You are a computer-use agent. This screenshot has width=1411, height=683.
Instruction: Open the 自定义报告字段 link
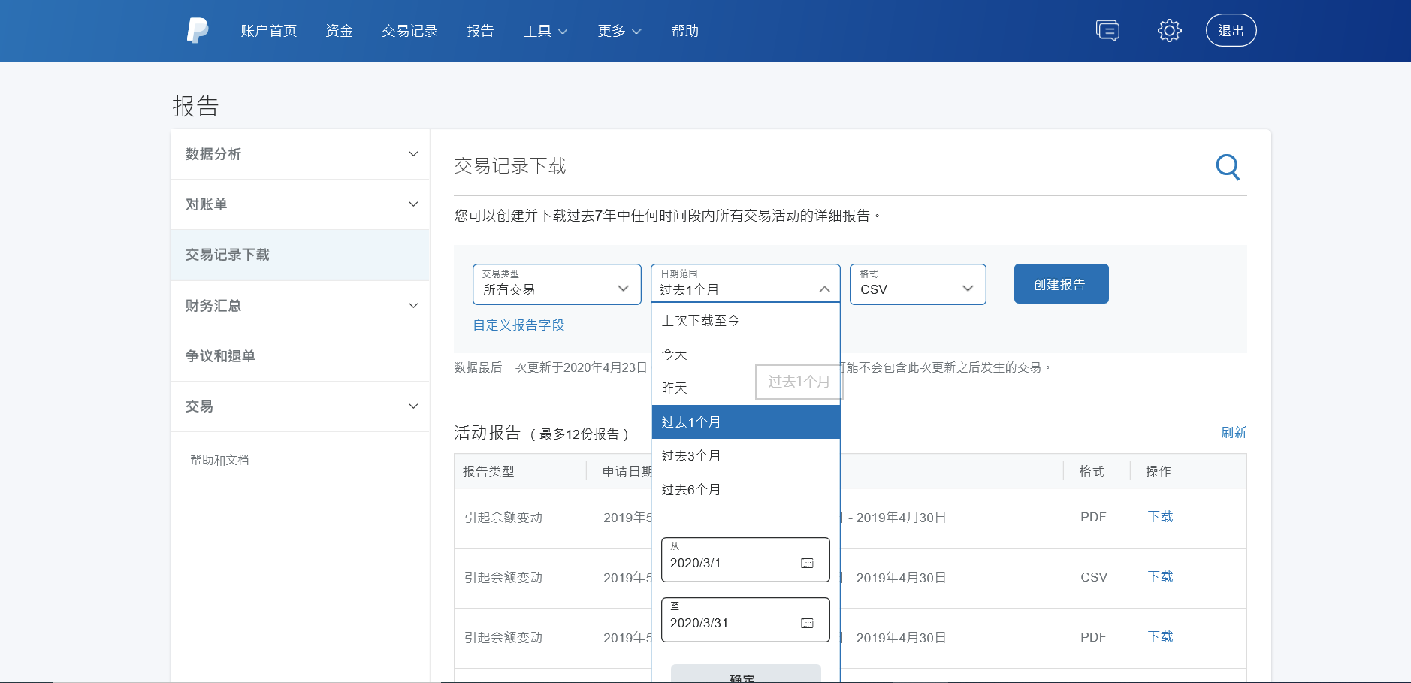[518, 325]
